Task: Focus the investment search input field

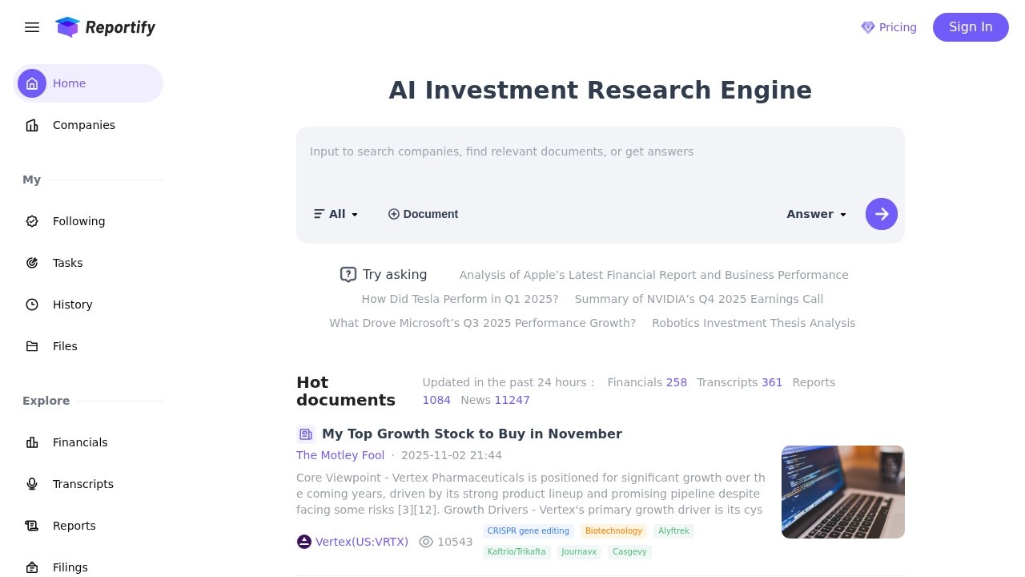Action: (599, 152)
